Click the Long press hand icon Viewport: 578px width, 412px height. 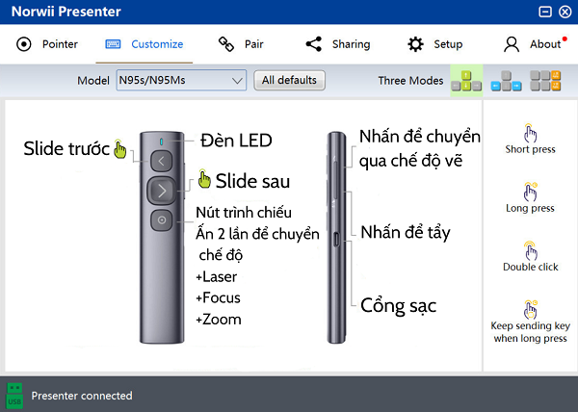click(x=530, y=192)
